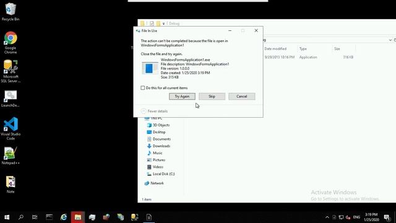Viewport: 396px width, 223px height.
Task: Show hidden system tray icons
Action: click(x=327, y=217)
